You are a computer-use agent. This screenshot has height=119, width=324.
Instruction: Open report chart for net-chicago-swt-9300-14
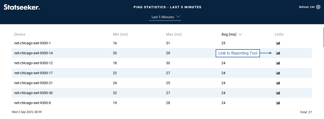tap(278, 53)
